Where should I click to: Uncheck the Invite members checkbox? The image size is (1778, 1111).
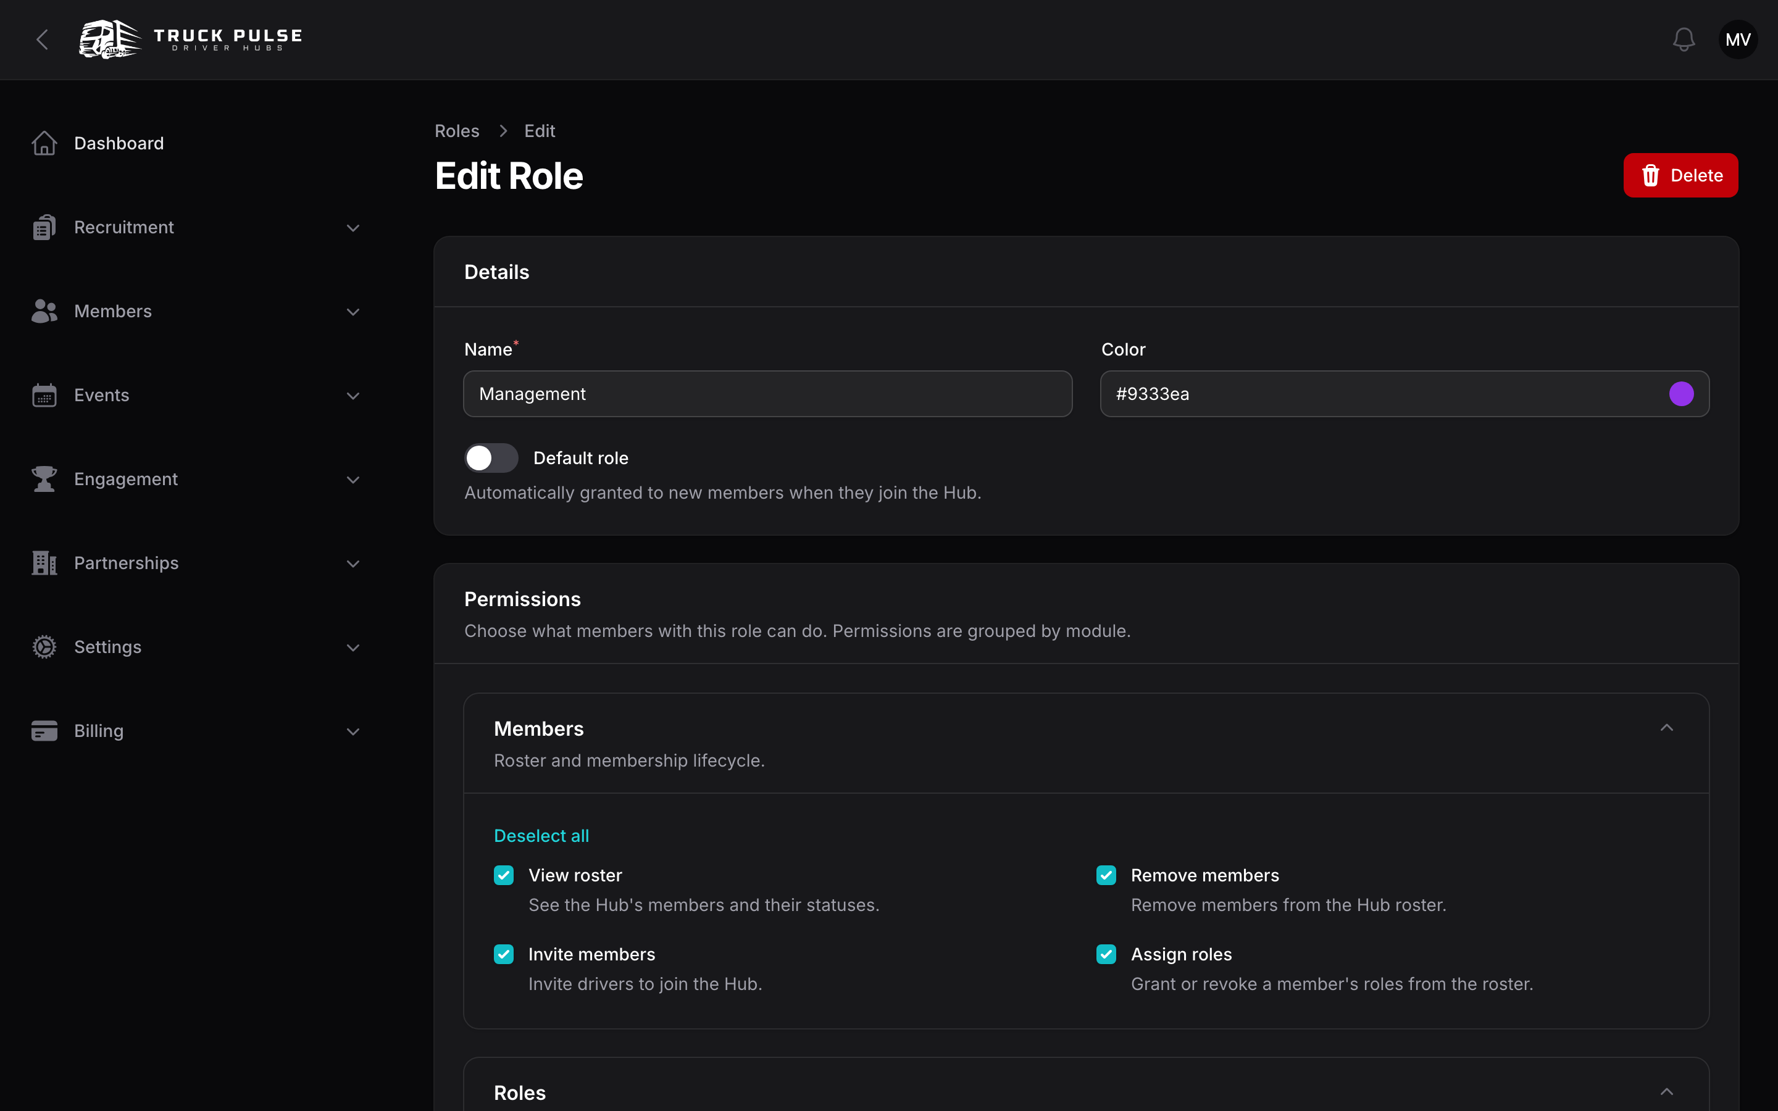[x=503, y=954]
